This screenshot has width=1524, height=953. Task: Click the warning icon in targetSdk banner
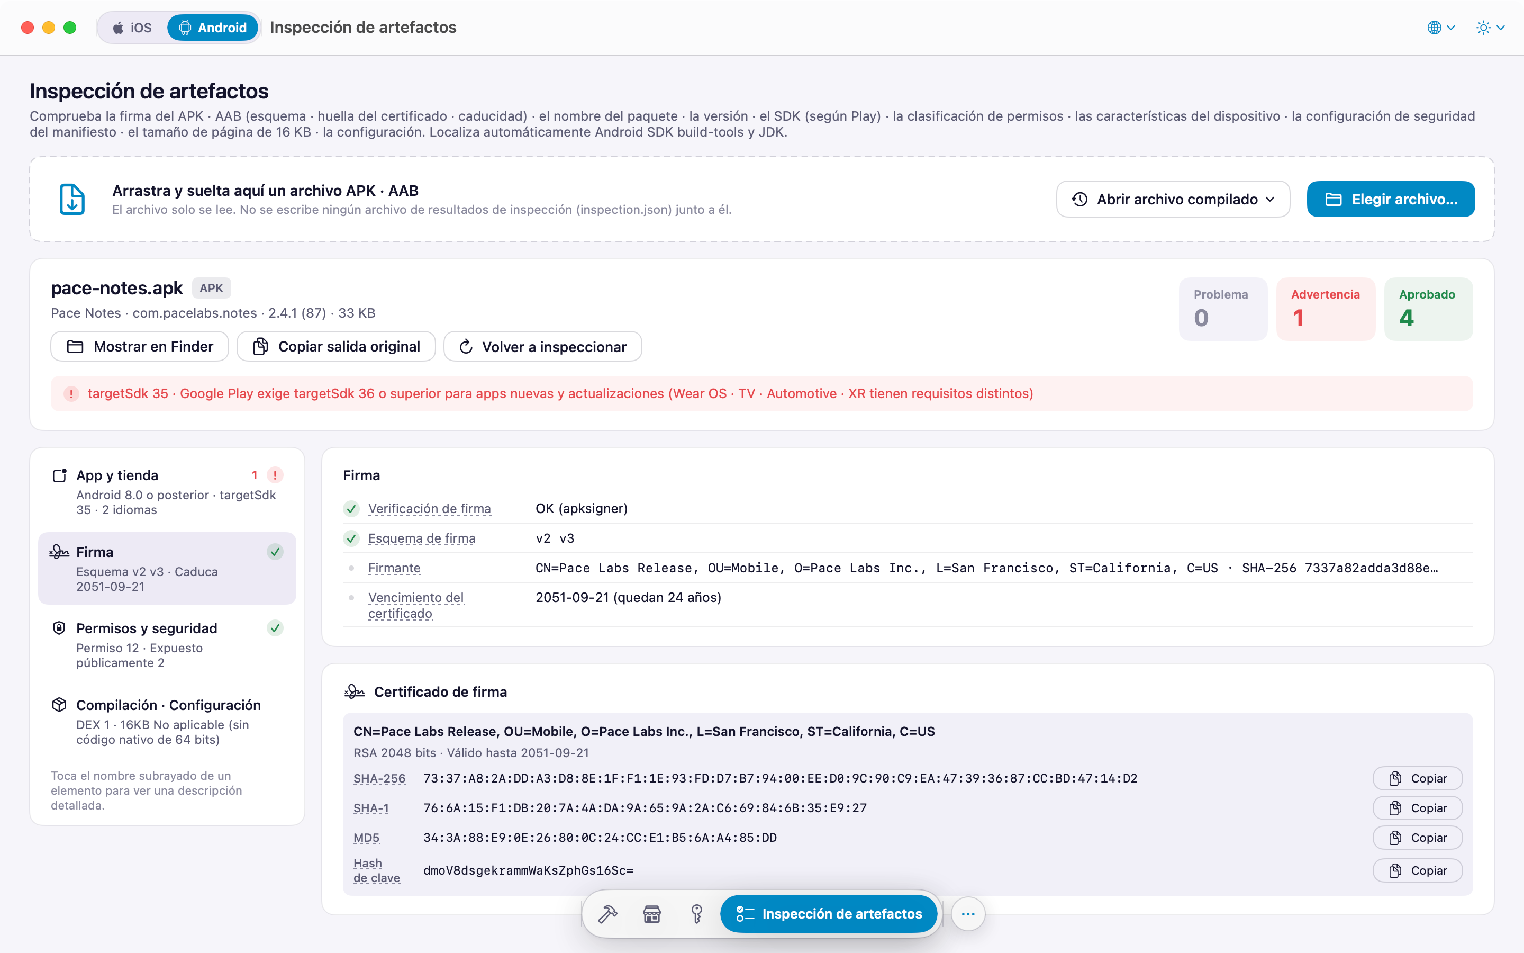click(71, 394)
